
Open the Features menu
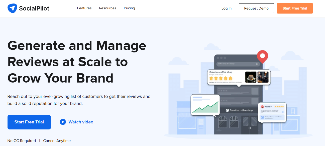tap(84, 8)
